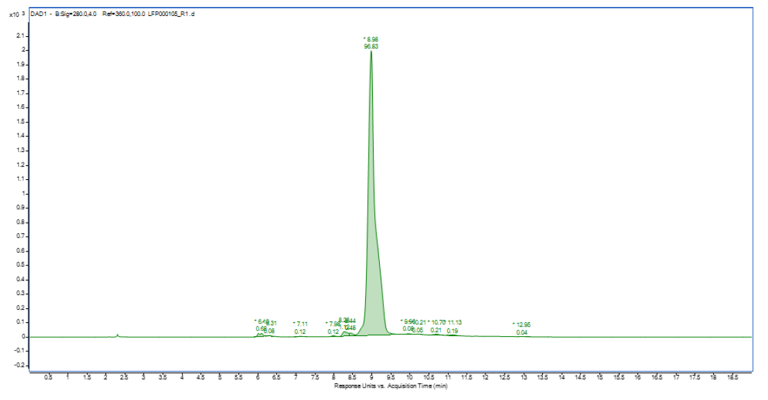Screen dimensions: 768x400
Task: Click the main peak label at 8.98 minutes
Action: 371,39
